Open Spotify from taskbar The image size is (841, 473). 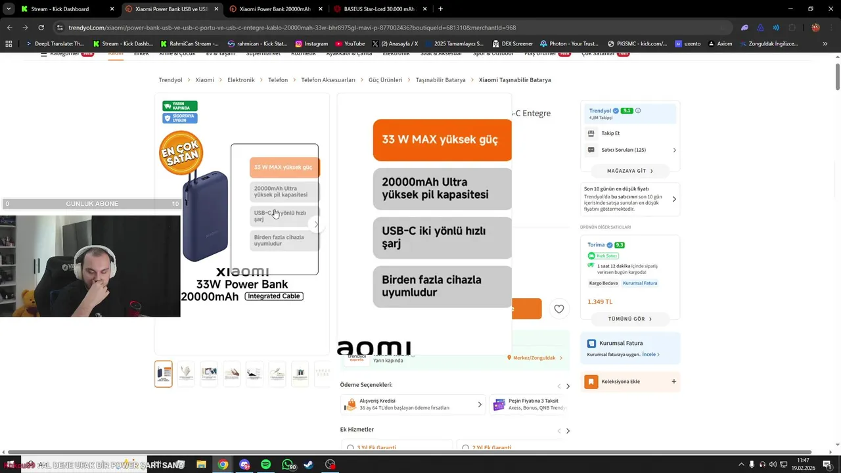click(x=265, y=464)
